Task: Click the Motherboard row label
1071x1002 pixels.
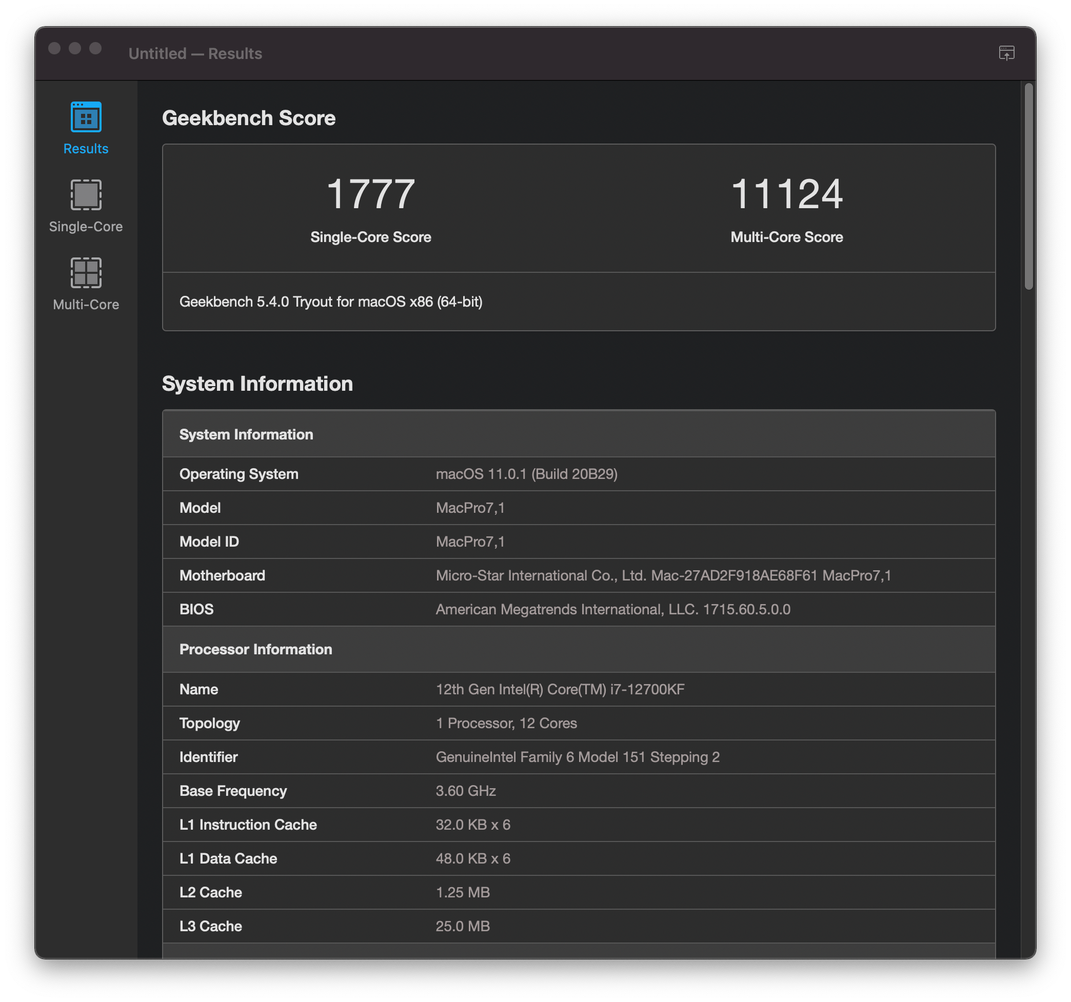Action: tap(222, 575)
